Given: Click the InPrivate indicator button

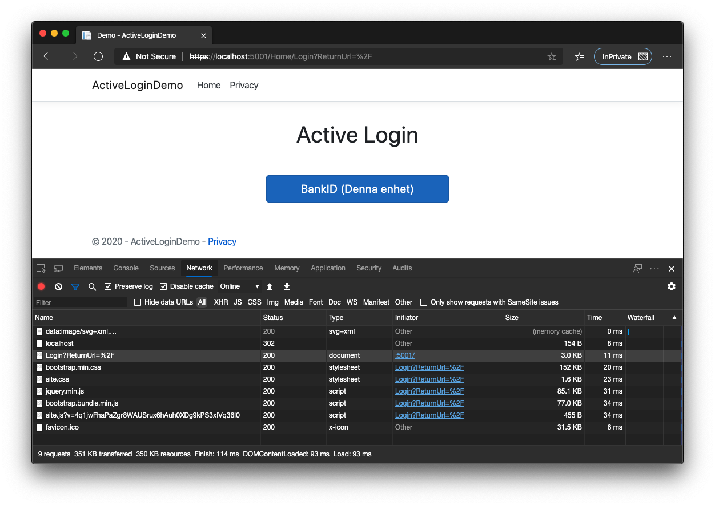Looking at the screenshot, I should coord(623,56).
